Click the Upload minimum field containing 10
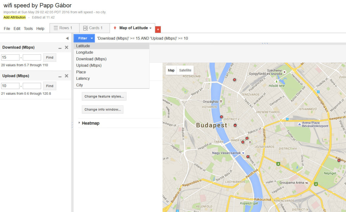The height and width of the screenshot is (212, 346). (x=10, y=86)
